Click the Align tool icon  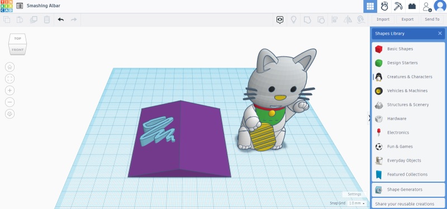point(335,20)
